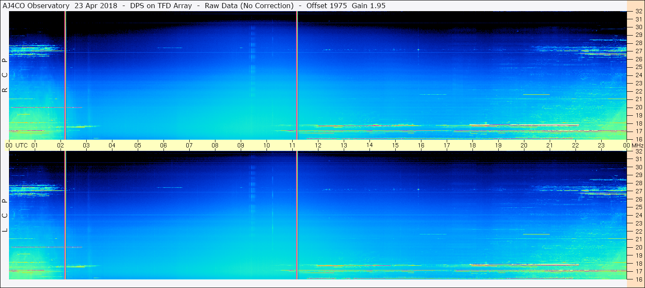This screenshot has width=645, height=288.
Task: Click the 20 MHz tick in RCP panel
Action: point(638,107)
